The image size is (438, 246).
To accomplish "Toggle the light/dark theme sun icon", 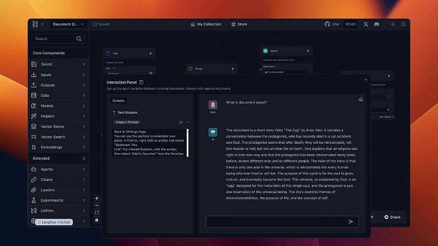I will (x=392, y=24).
